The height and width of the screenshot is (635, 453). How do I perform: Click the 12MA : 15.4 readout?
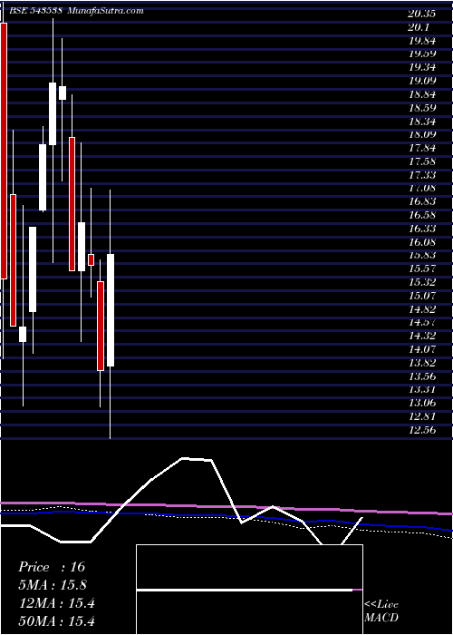(56, 602)
